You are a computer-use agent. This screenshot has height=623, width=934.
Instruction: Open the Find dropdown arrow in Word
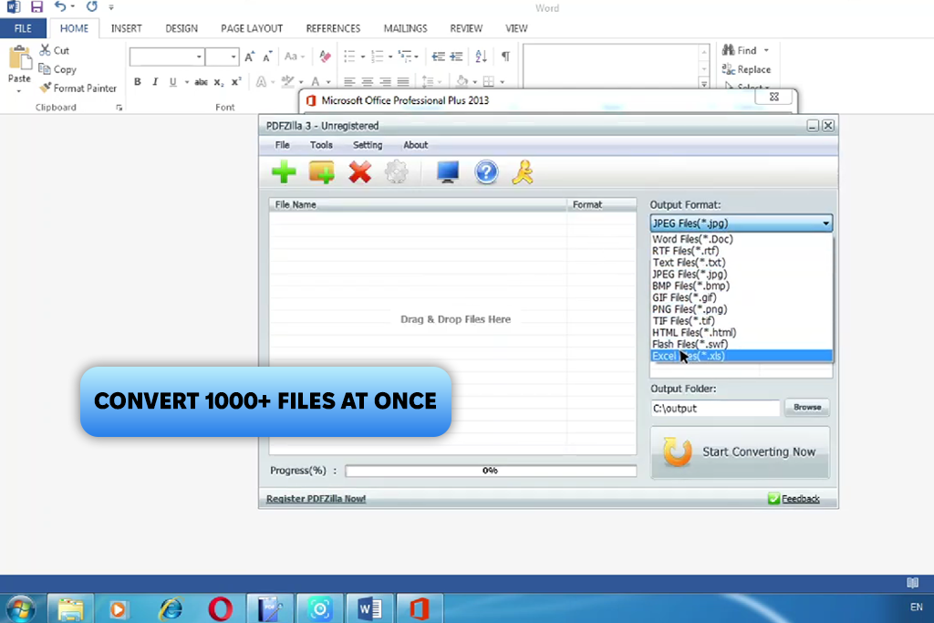click(x=766, y=51)
